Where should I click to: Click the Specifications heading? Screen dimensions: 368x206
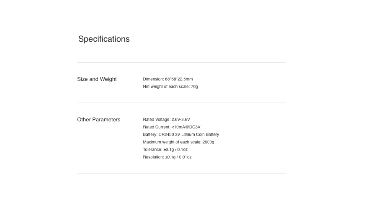coord(104,39)
